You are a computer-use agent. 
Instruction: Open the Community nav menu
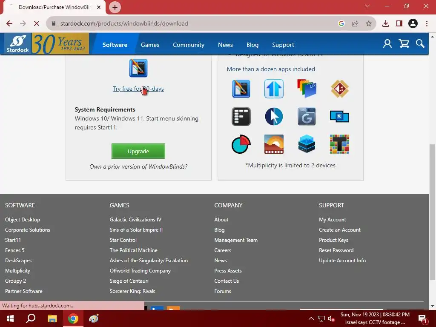pyautogui.click(x=189, y=45)
